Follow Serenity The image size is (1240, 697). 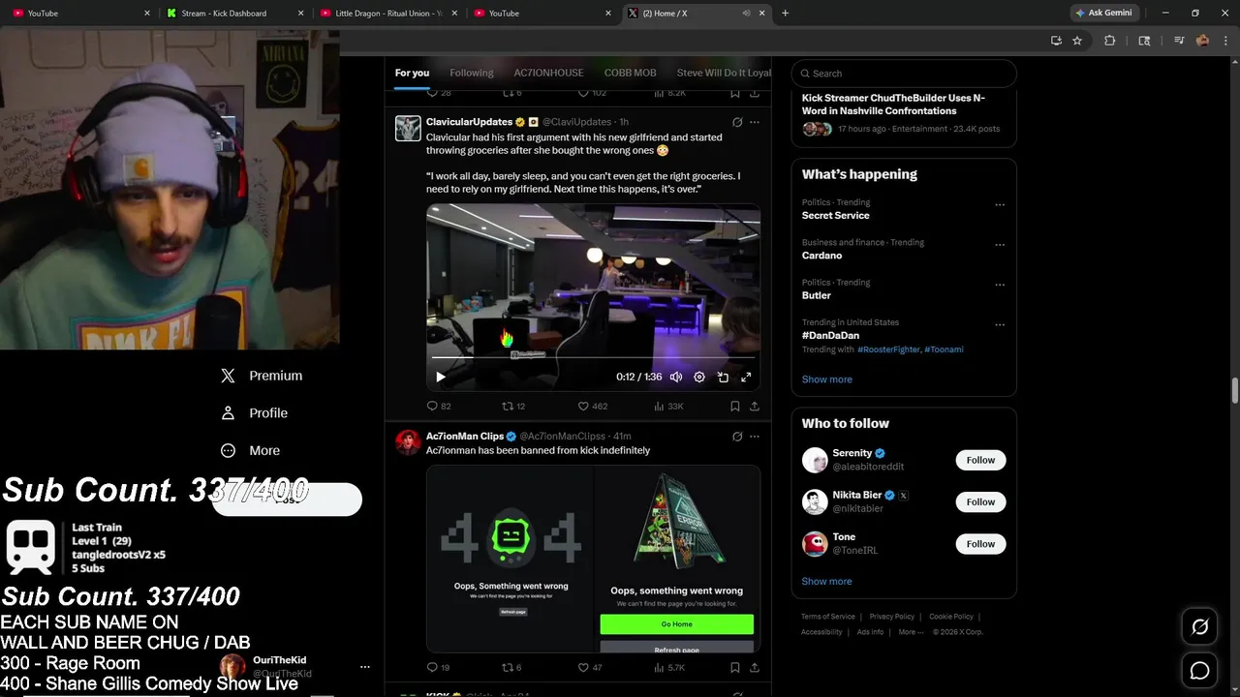coord(980,460)
